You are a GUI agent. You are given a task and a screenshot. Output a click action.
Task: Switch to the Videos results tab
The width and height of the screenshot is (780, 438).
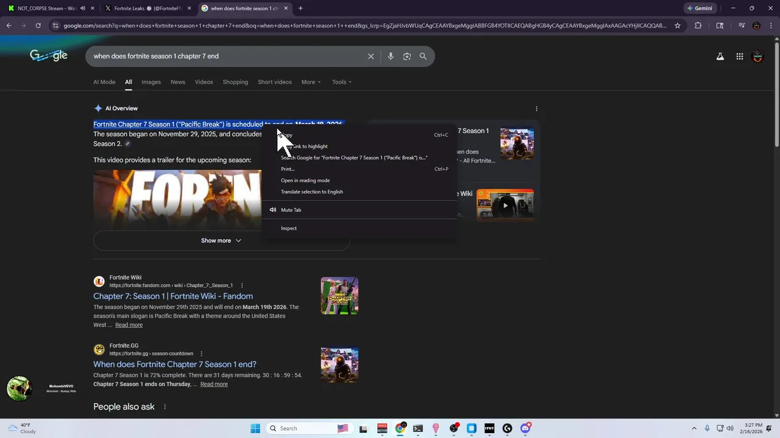tap(204, 82)
